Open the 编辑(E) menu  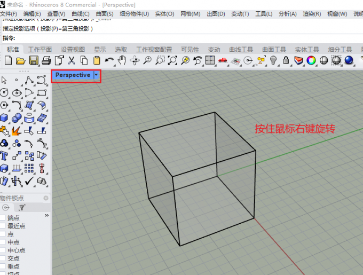point(32,14)
